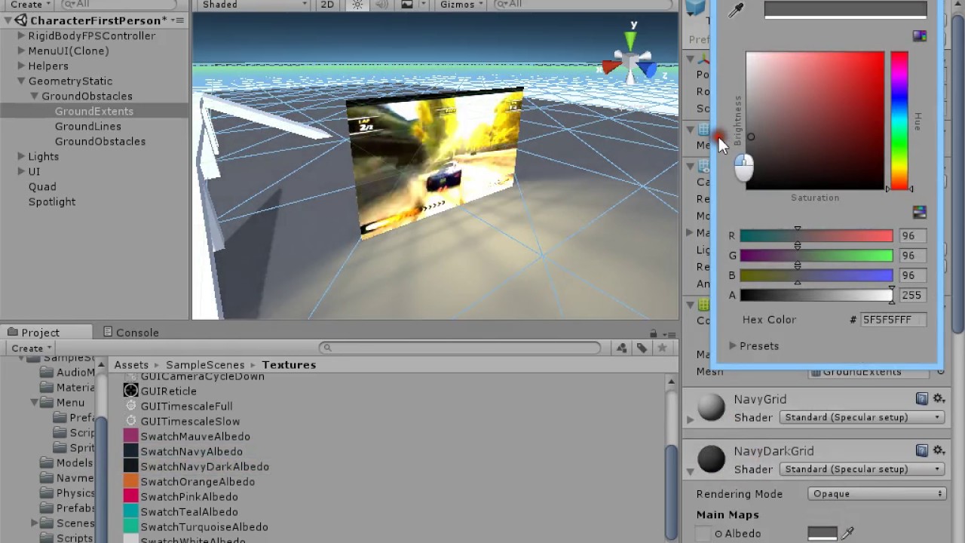The height and width of the screenshot is (543, 965).
Task: Expand the Lights object
Action: [21, 156]
